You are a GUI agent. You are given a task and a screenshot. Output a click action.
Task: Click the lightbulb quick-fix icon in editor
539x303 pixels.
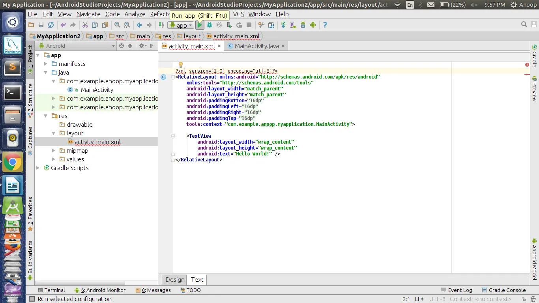point(181,65)
